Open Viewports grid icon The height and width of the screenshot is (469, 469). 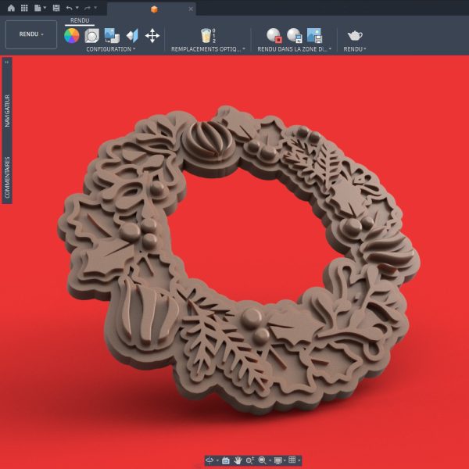click(292, 460)
